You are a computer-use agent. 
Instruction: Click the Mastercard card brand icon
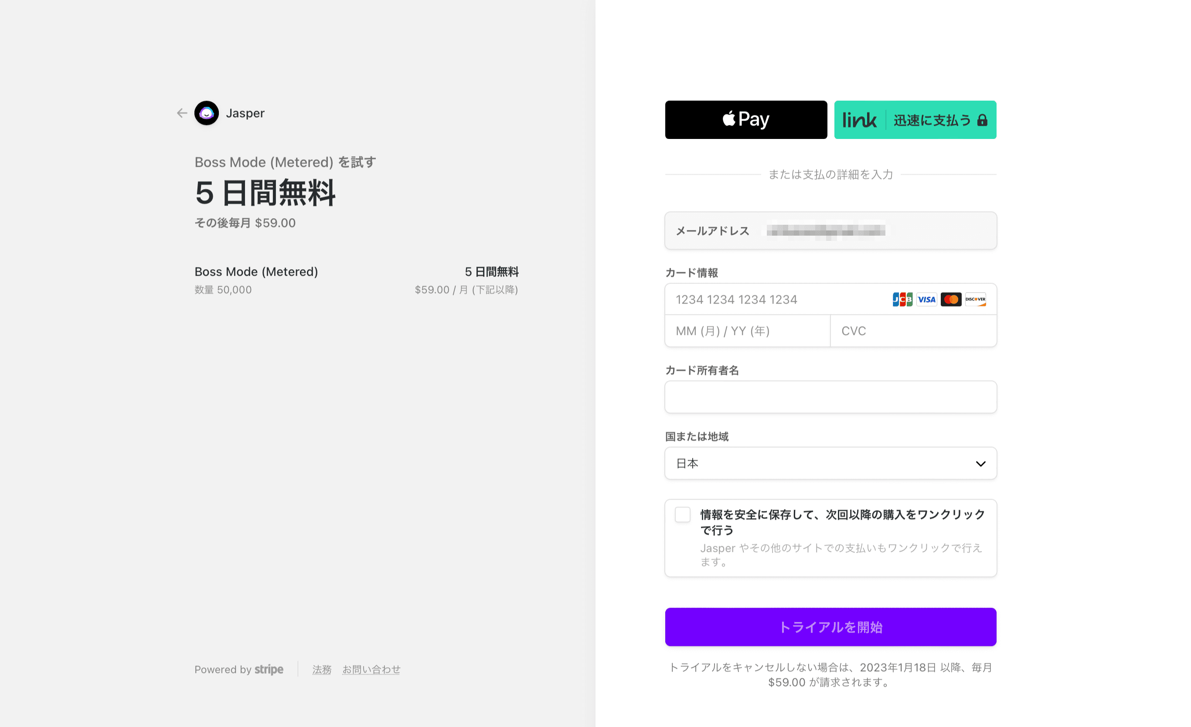pos(951,300)
